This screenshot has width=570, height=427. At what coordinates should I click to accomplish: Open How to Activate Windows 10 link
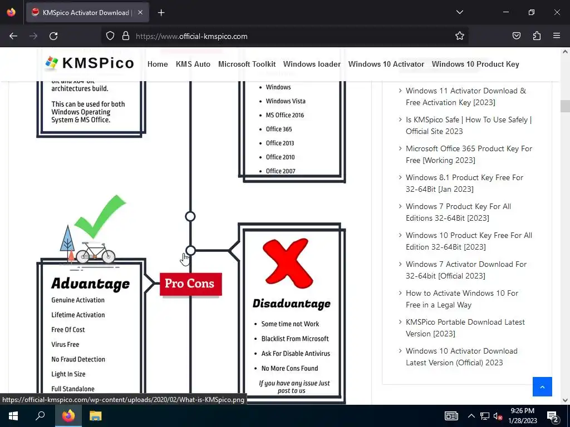(461, 299)
